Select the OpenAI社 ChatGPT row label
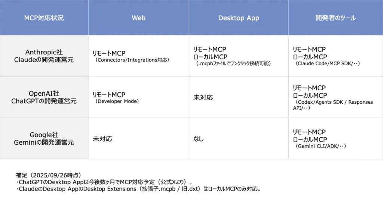The image size is (383, 198). 44,97
